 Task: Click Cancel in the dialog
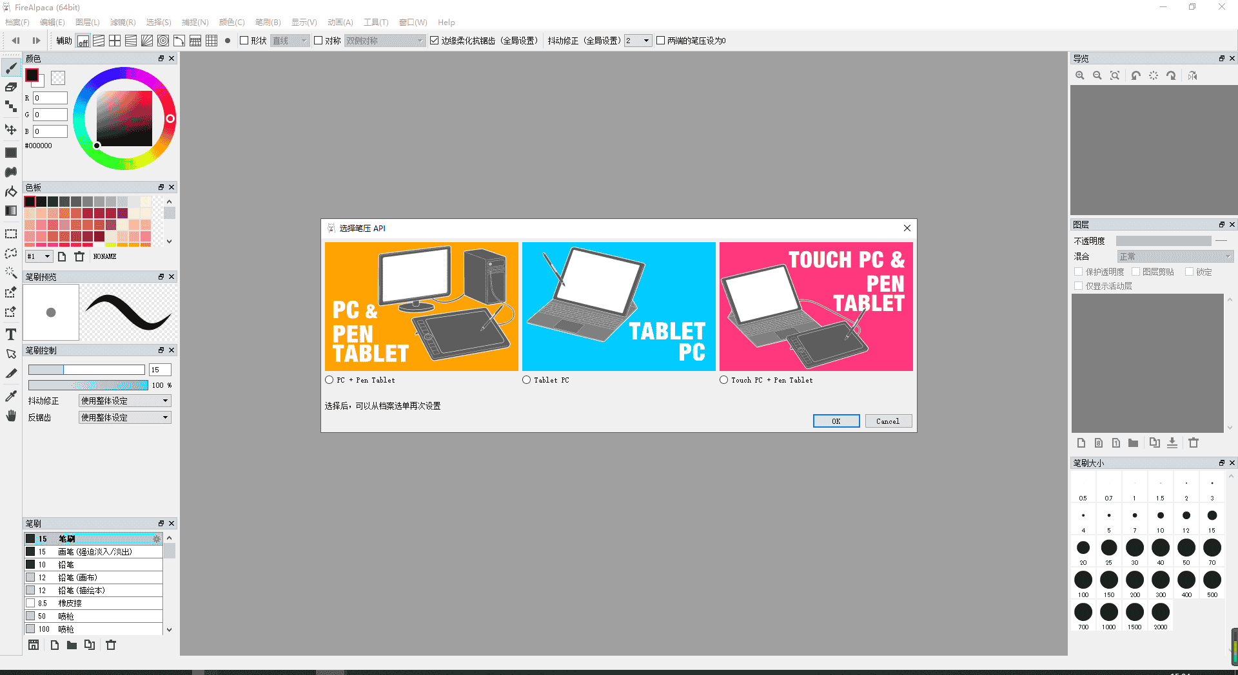pyautogui.click(x=888, y=421)
